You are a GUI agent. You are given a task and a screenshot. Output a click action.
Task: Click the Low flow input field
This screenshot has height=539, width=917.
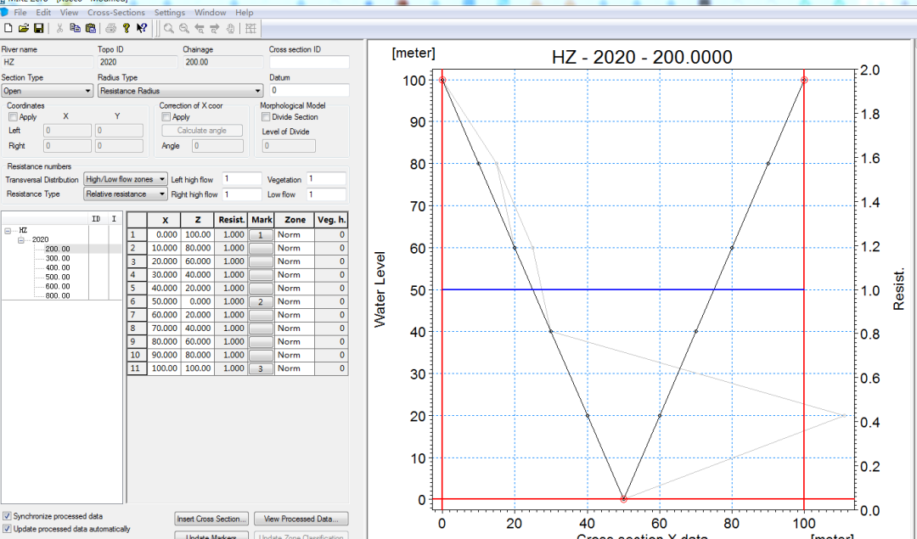326,194
